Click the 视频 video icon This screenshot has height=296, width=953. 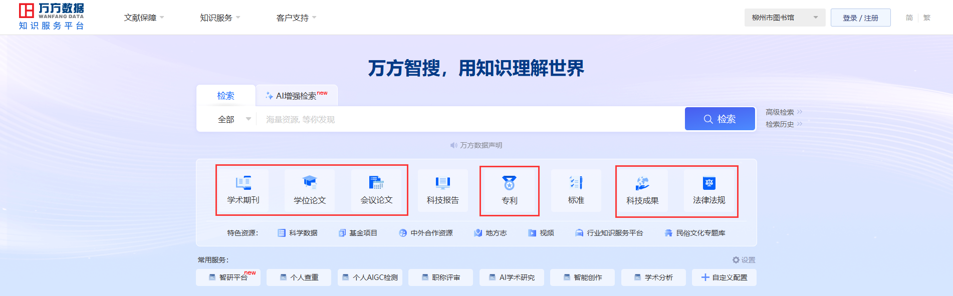[x=532, y=233]
